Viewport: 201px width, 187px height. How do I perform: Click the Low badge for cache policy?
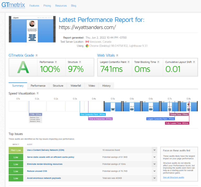(x=16, y=157)
